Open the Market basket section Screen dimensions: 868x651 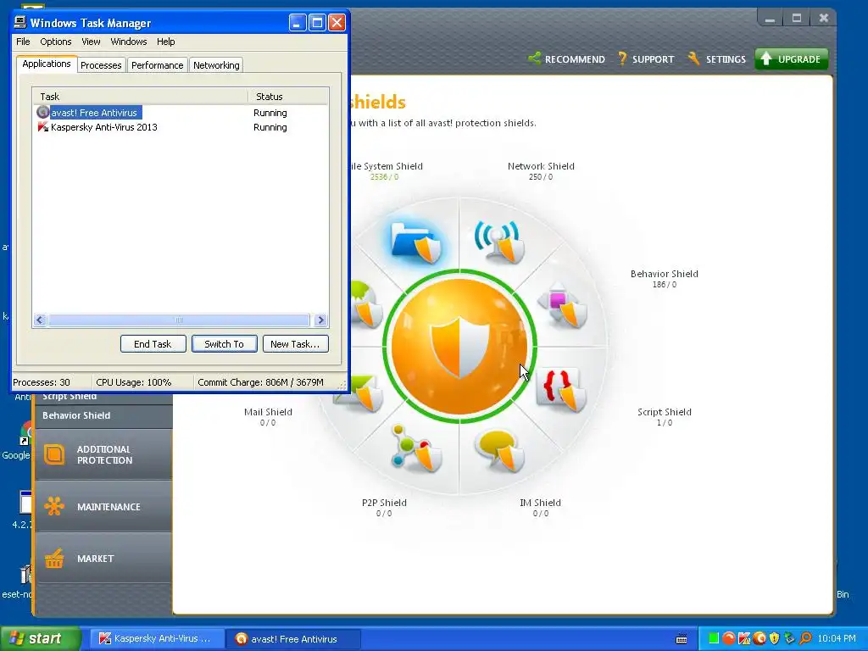pyautogui.click(x=103, y=558)
